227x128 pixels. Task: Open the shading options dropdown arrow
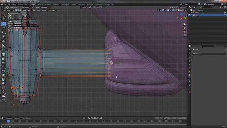(186, 10)
